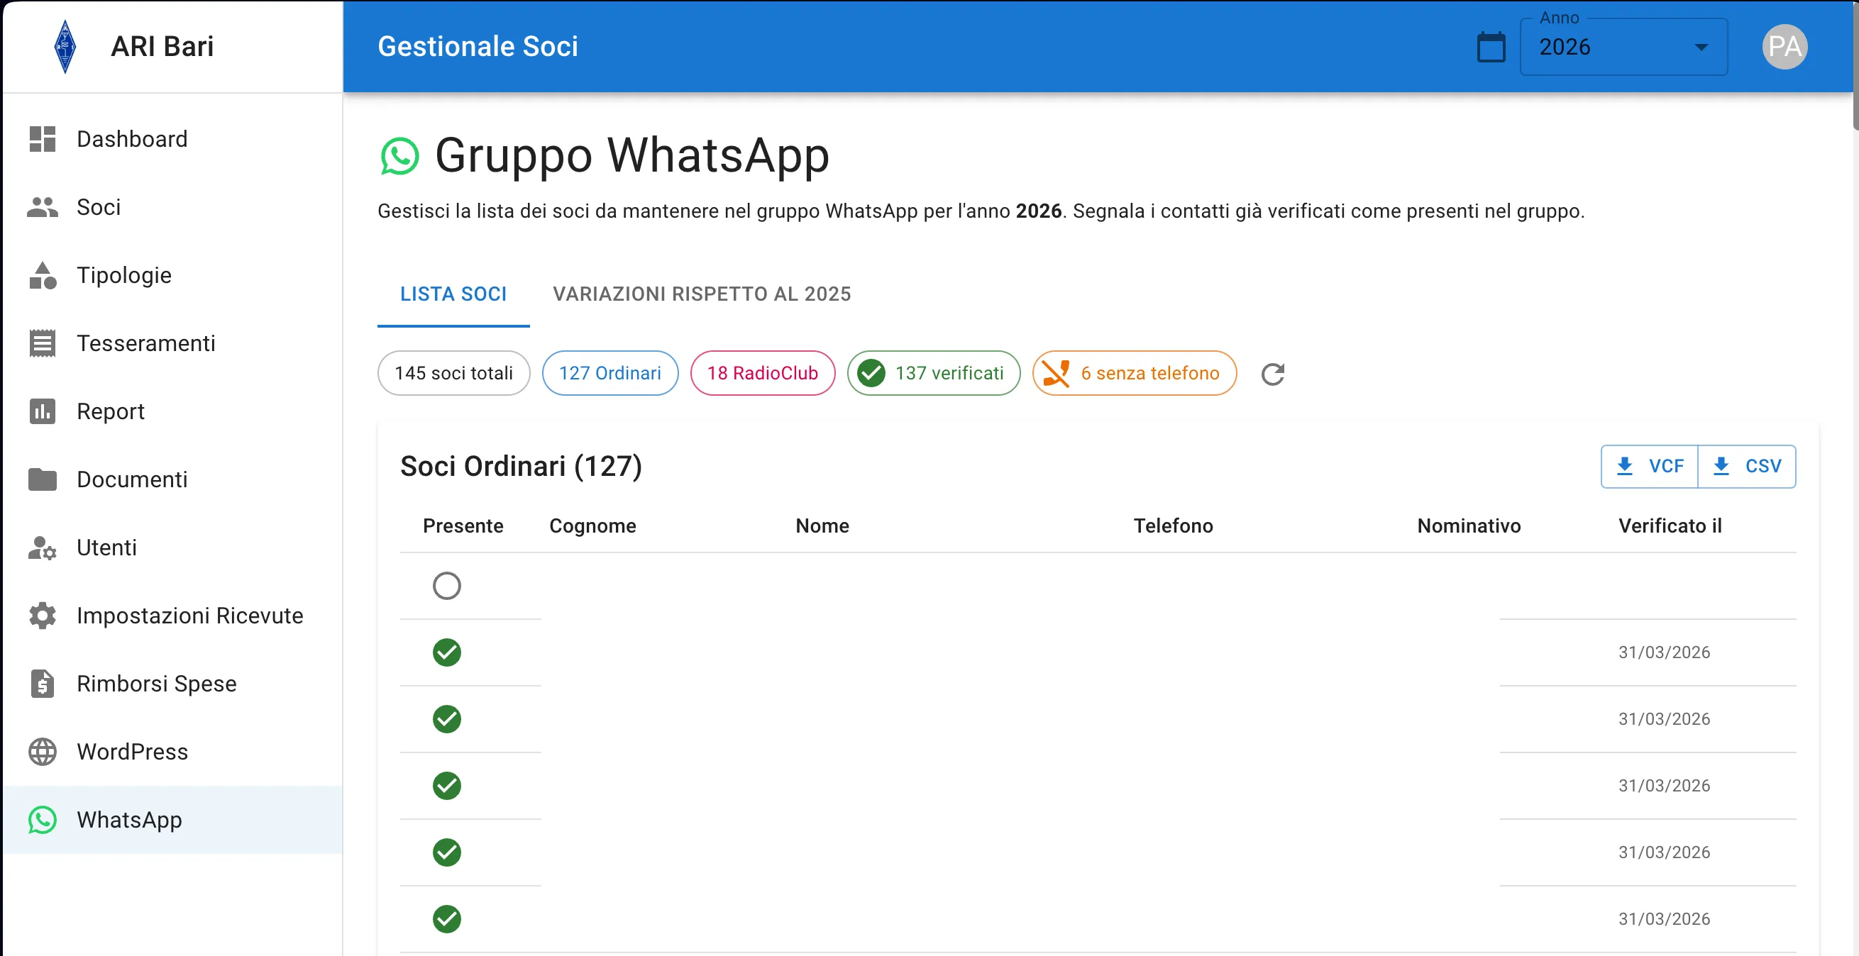
Task: Click the crossed phone icon in senza telefono chip
Action: 1056,373
